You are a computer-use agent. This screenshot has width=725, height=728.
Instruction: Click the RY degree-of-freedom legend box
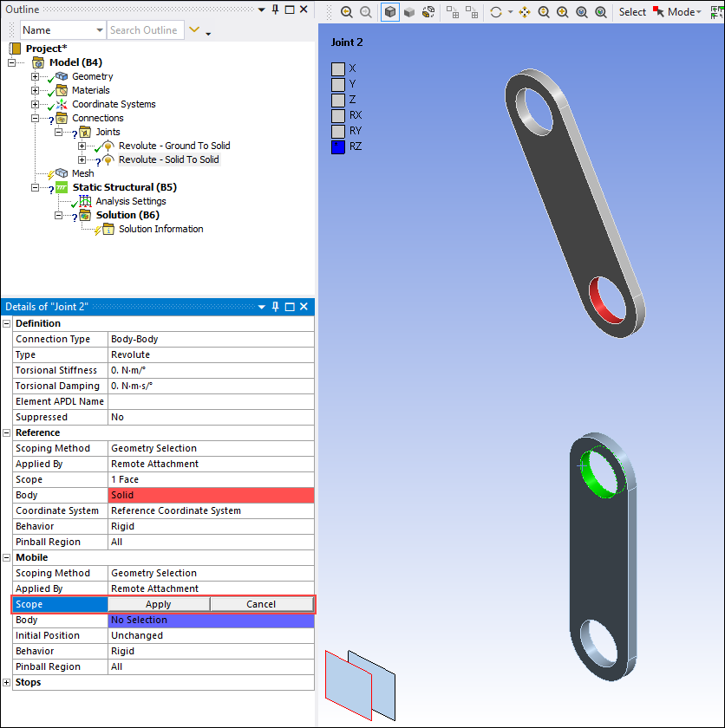[x=338, y=131]
